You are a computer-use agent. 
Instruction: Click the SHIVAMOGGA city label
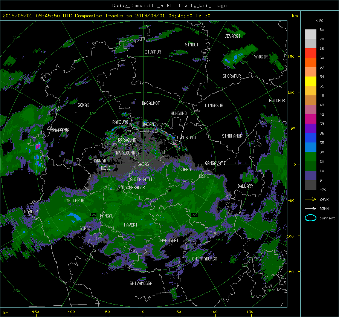pyautogui.click(x=141, y=283)
